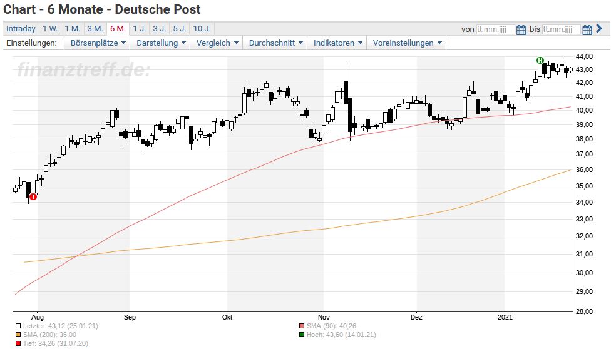Open the 'bis' date calendar picker icon
The height and width of the screenshot is (349, 616).
[587, 30]
